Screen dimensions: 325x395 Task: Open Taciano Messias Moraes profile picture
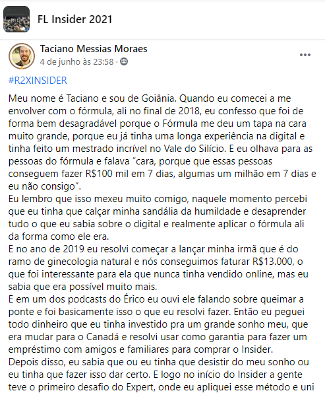[x=22, y=56]
